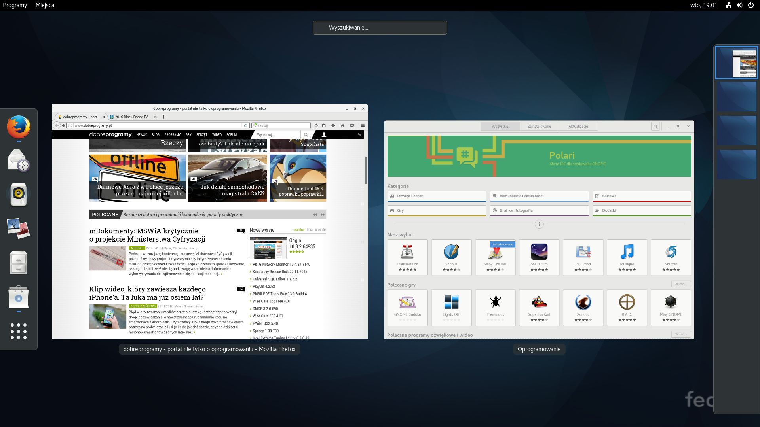Image resolution: width=760 pixels, height=427 pixels.
Task: Click the Wyszukiwanie search field
Action: (380, 27)
